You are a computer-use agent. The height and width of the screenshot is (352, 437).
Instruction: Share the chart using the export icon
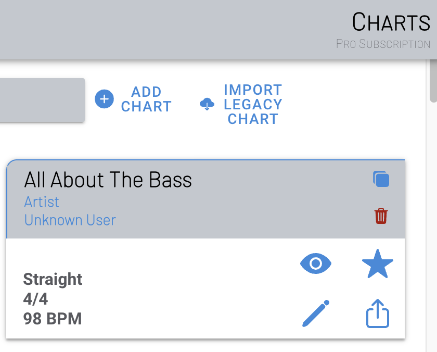tap(377, 313)
